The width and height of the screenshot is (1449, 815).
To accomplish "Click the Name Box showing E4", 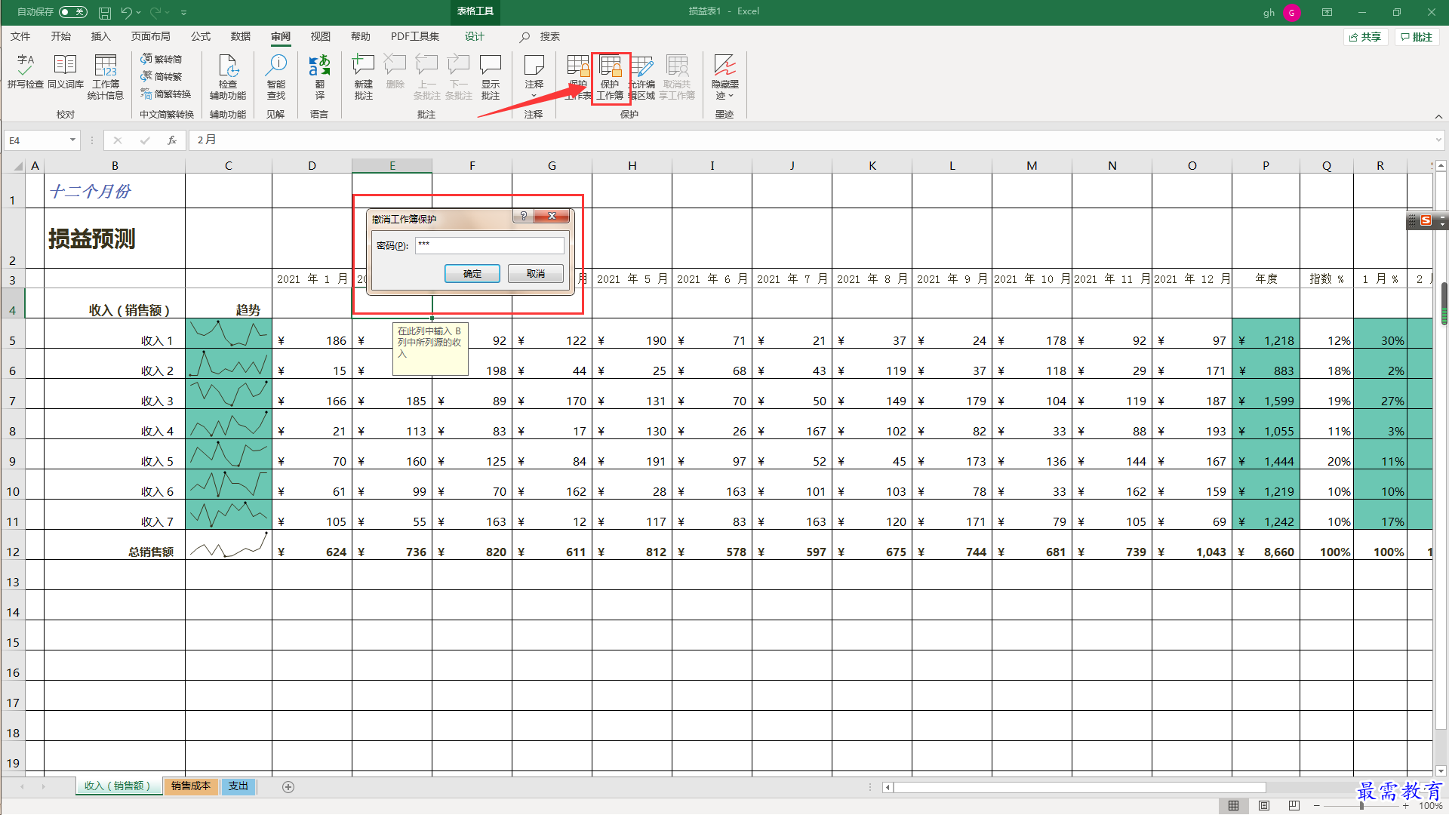I will 36,140.
